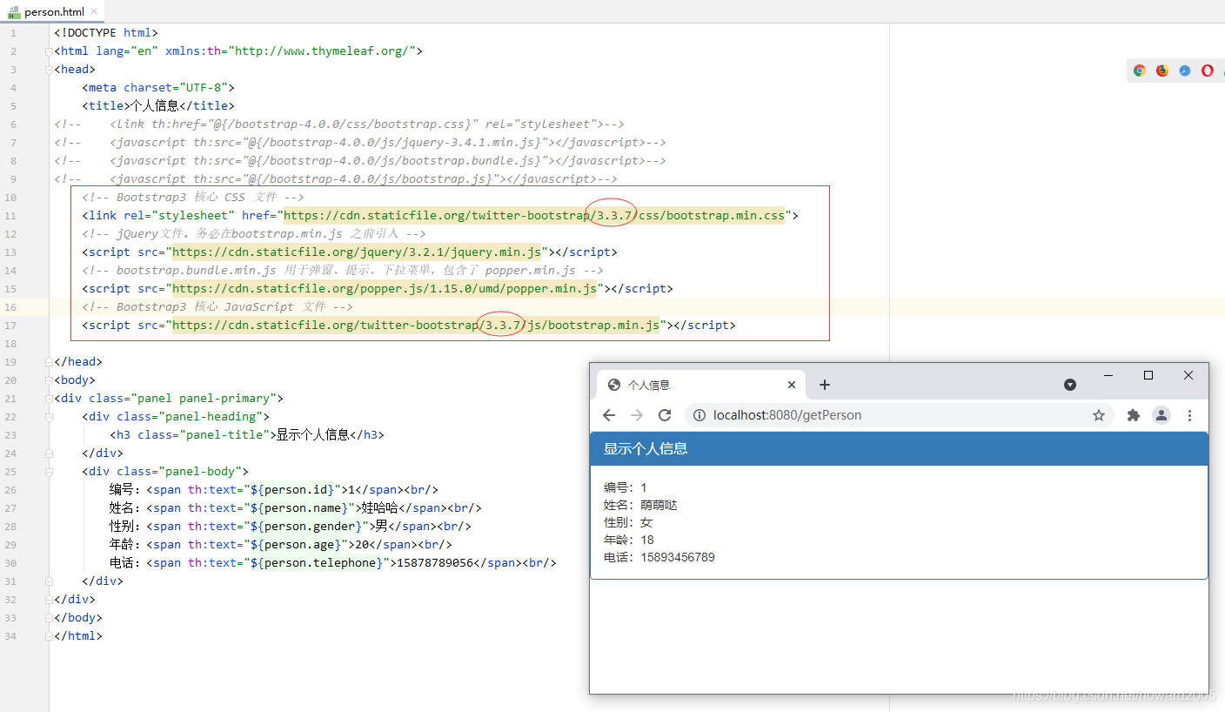The image size is (1225, 712).
Task: Click fold marker at closing html line 34
Action: 50,636
